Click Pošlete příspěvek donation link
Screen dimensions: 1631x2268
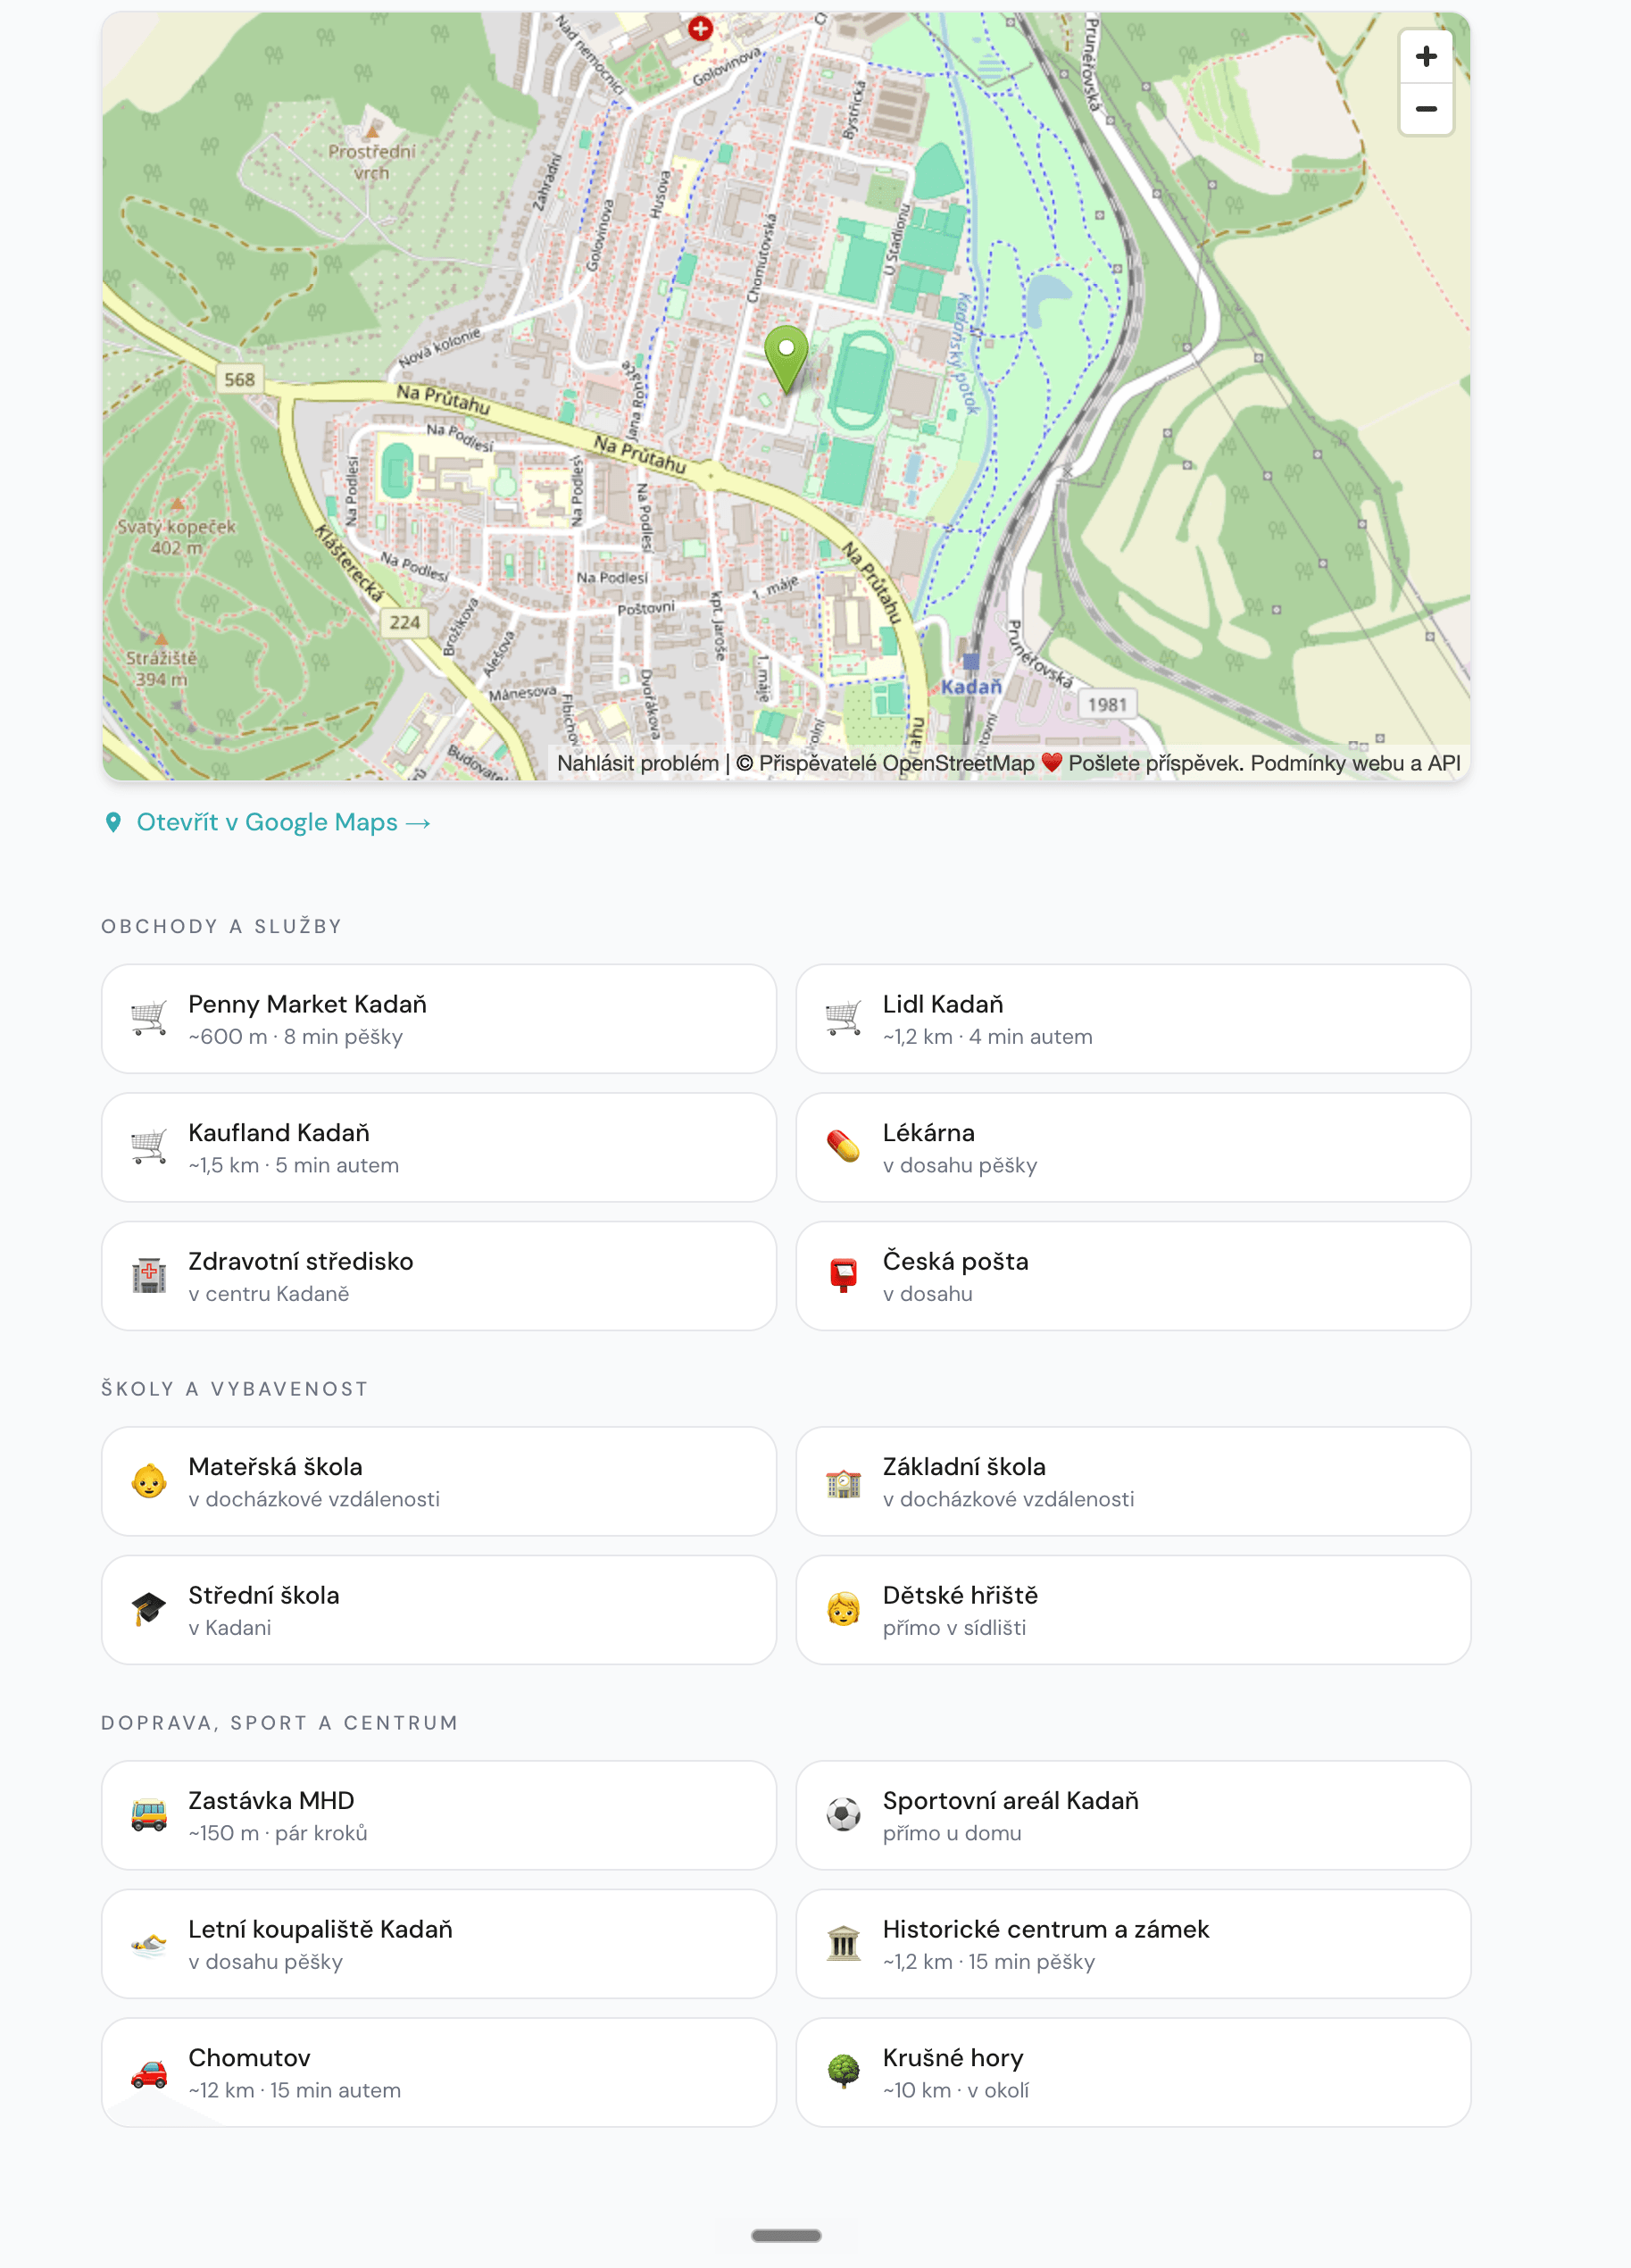[x=1155, y=763]
